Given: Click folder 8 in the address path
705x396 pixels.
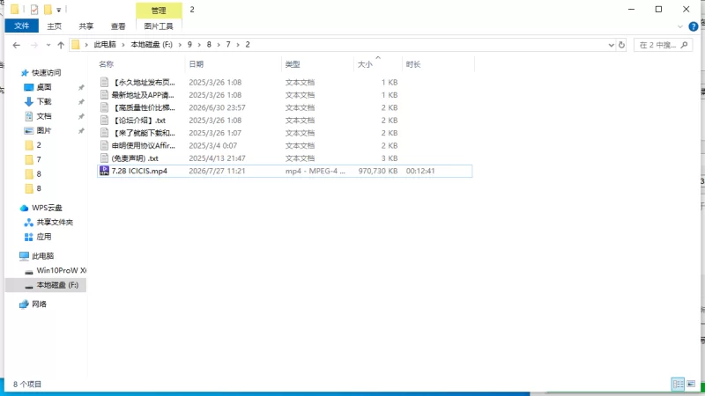Looking at the screenshot, I should coord(209,45).
